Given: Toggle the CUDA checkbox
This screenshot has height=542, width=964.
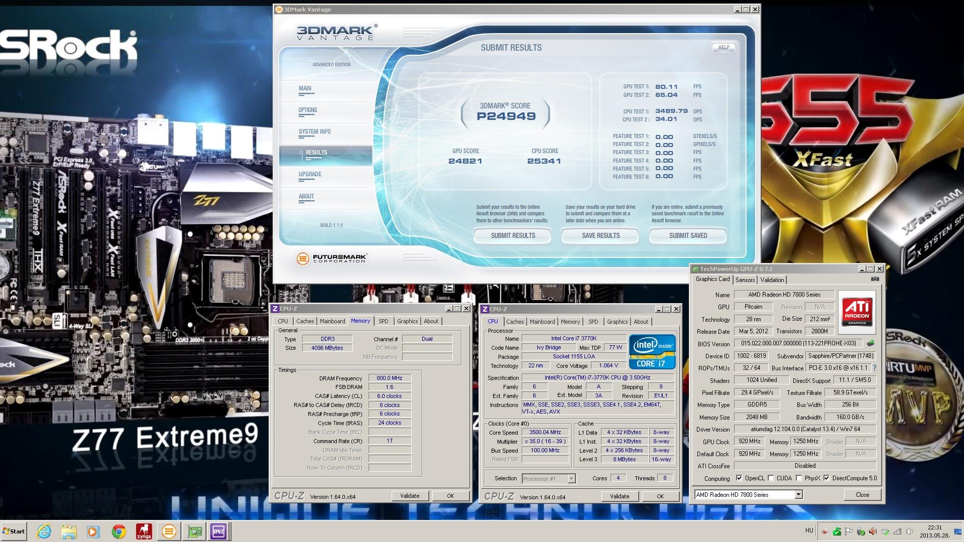Looking at the screenshot, I should point(771,478).
